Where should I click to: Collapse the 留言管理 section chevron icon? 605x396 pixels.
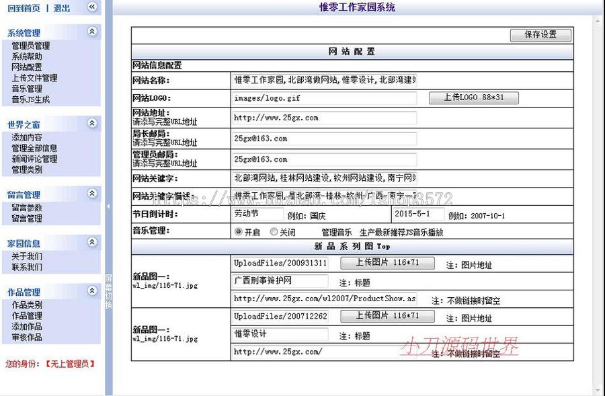(x=91, y=194)
